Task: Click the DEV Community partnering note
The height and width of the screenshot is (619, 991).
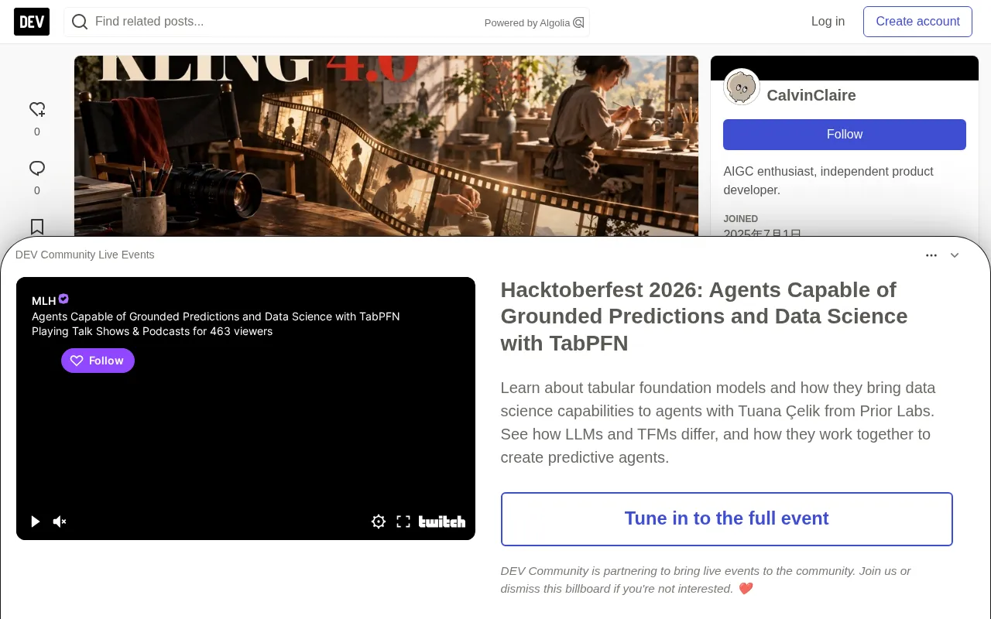Action: coord(705,580)
